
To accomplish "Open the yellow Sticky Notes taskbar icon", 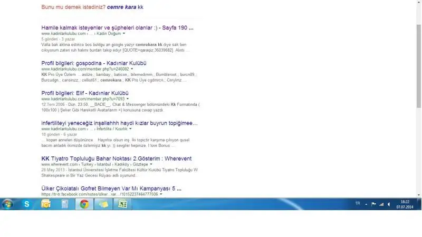I will click(103, 204).
